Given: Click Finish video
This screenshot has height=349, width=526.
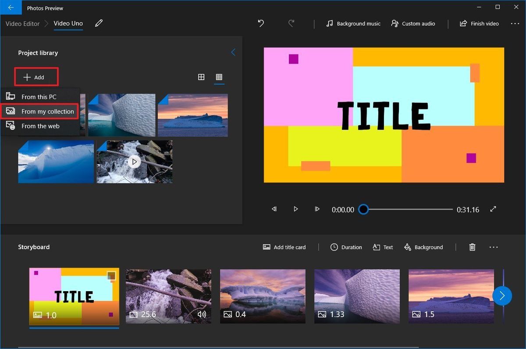Looking at the screenshot, I should pos(479,23).
